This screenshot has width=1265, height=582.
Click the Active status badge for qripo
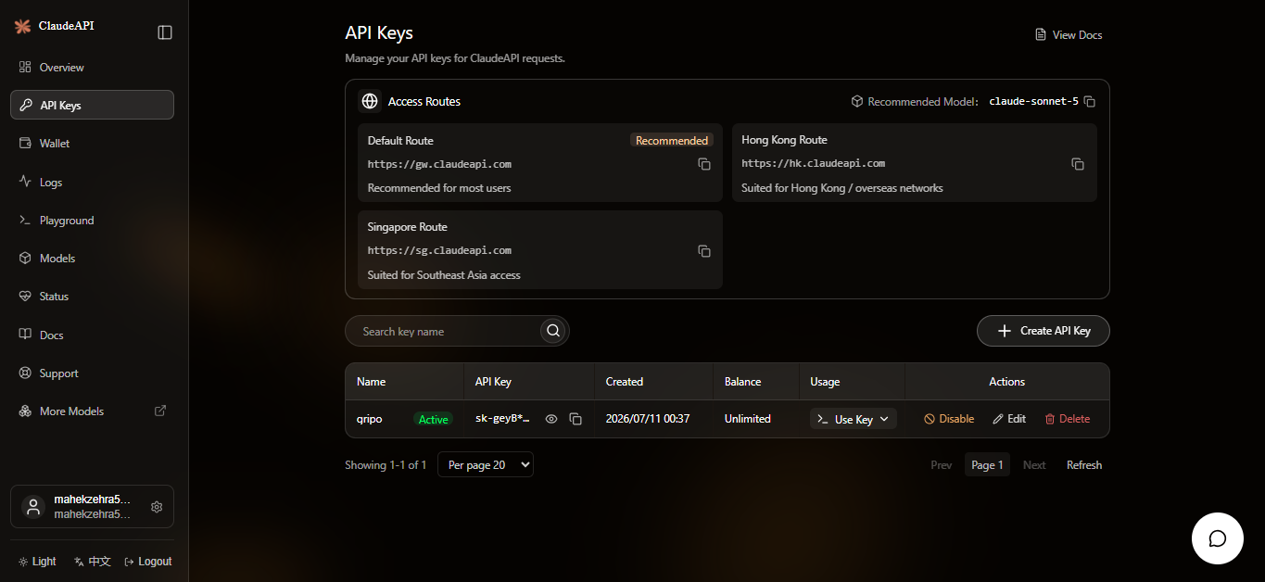(x=433, y=419)
